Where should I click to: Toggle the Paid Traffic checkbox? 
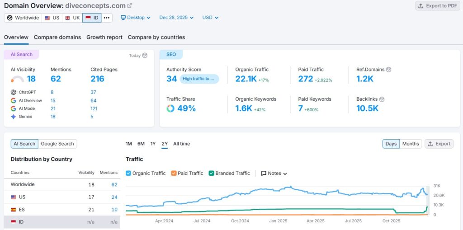tap(174, 173)
